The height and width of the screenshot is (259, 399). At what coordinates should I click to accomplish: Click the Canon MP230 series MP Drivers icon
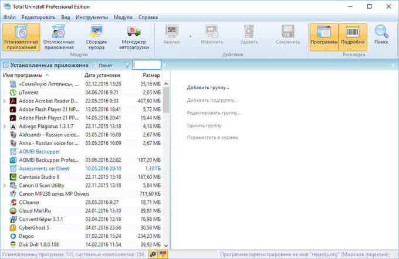13,194
